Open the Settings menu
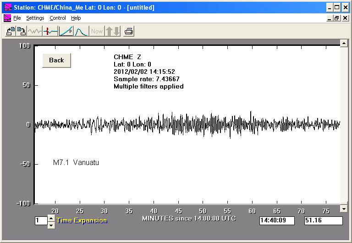 click(x=35, y=18)
